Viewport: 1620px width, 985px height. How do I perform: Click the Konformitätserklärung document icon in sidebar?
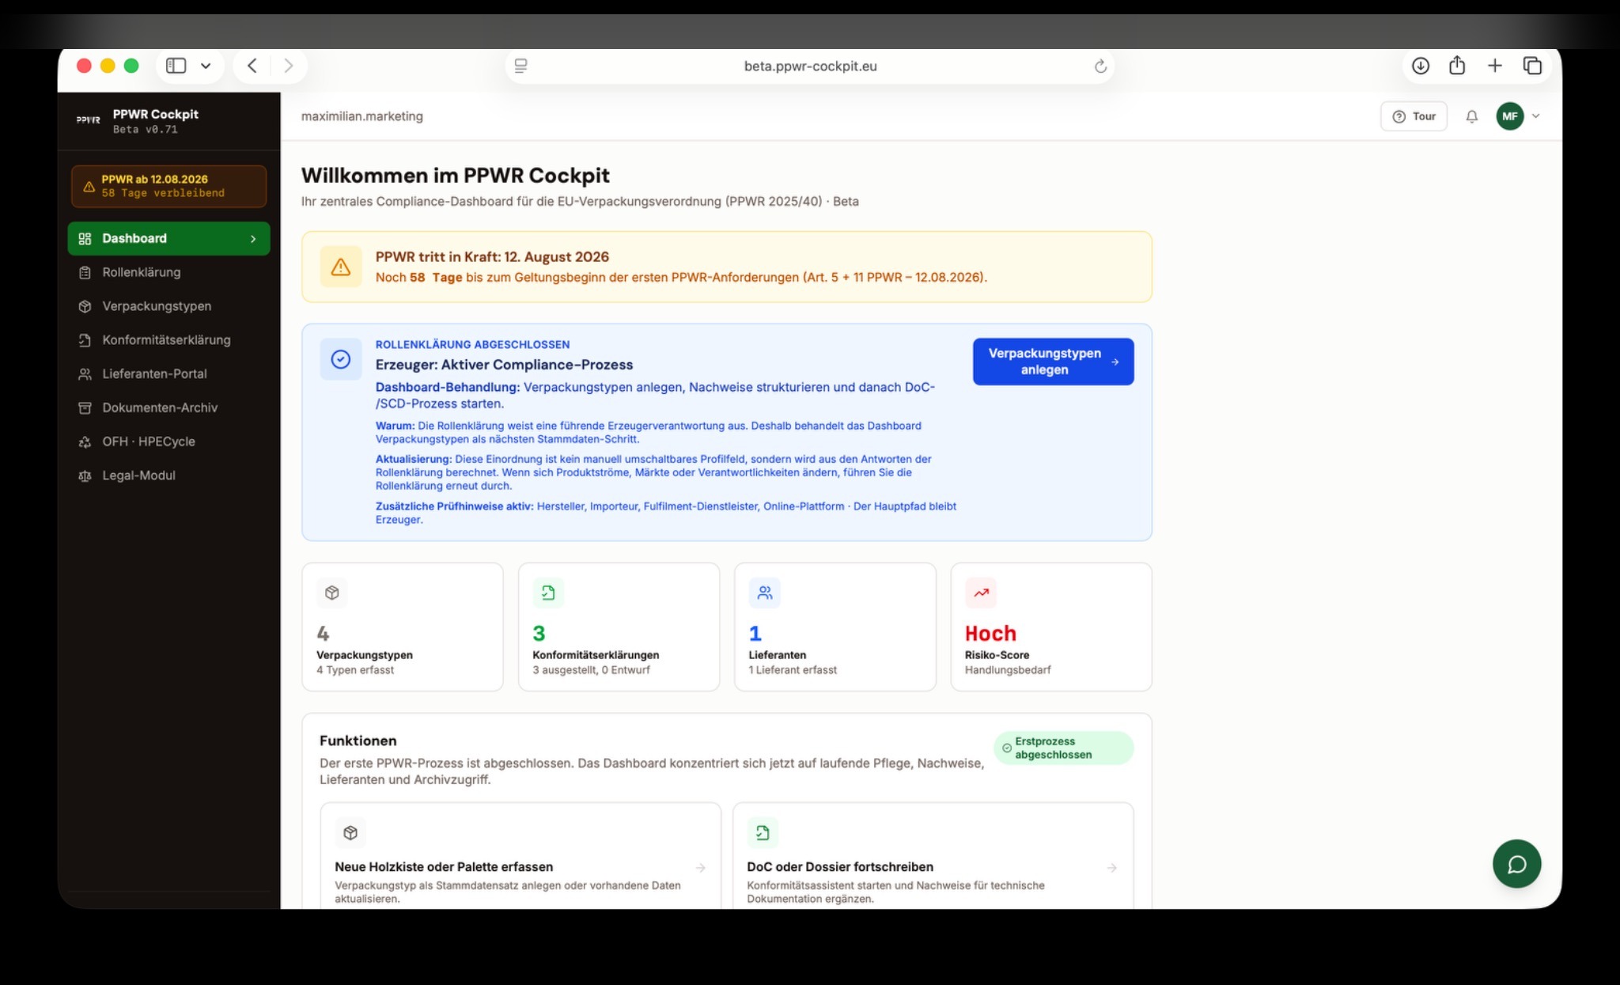point(85,340)
